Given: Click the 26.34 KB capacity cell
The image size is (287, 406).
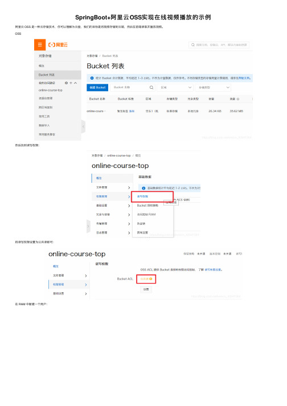Looking at the screenshot, I should [215, 111].
